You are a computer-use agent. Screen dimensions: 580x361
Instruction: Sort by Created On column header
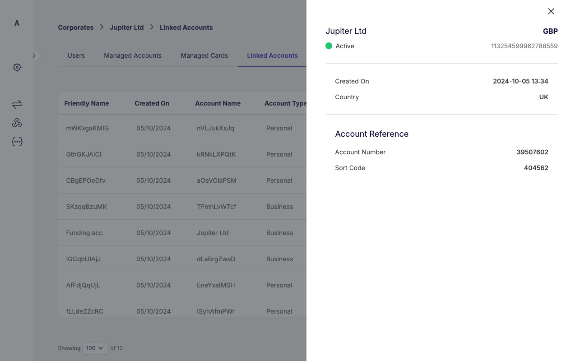click(x=152, y=103)
